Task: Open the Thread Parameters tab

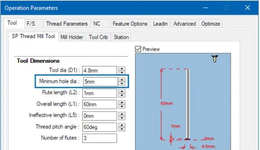Action: click(67, 24)
